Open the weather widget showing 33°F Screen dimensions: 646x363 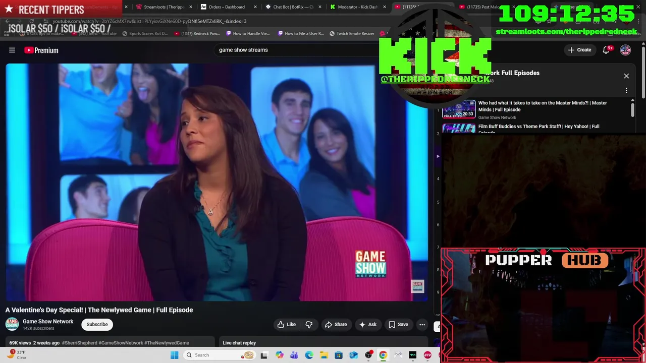pyautogui.click(x=17, y=354)
